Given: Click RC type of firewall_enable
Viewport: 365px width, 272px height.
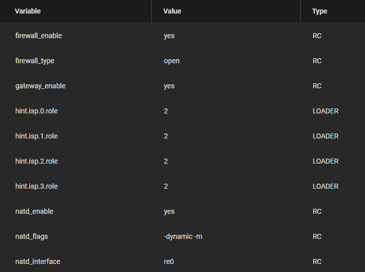Looking at the screenshot, I should pos(317,36).
